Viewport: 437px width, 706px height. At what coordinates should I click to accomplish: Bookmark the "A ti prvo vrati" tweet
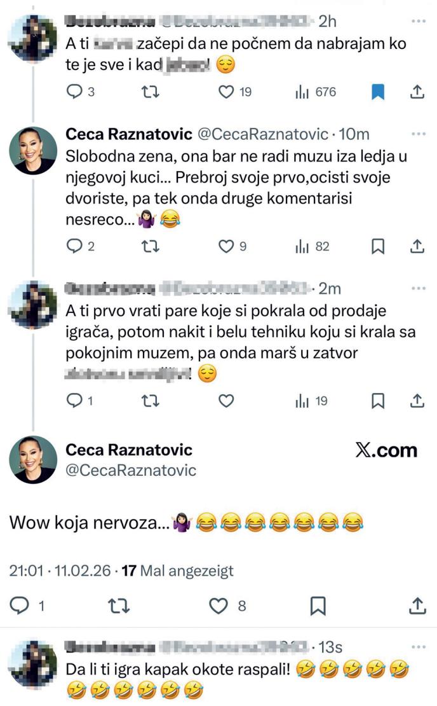pyautogui.click(x=378, y=401)
